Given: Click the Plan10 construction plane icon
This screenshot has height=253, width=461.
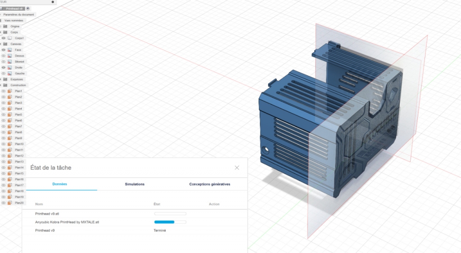Looking at the screenshot, I should tap(10, 144).
